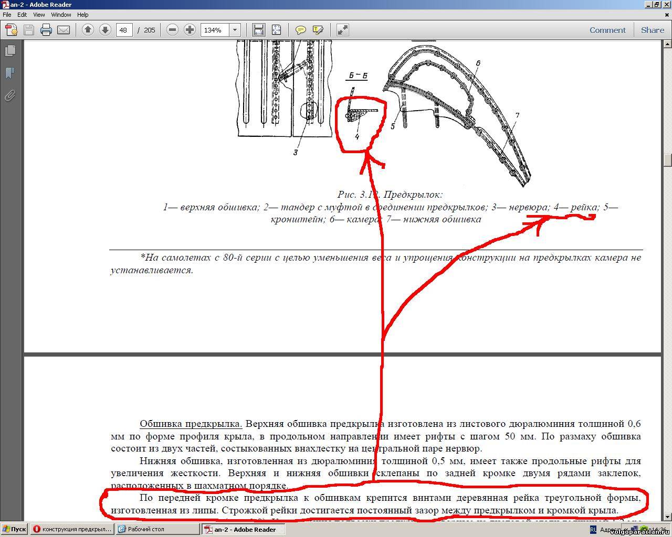Zoom in with the plus button
The height and width of the screenshot is (537, 672).
point(190,30)
